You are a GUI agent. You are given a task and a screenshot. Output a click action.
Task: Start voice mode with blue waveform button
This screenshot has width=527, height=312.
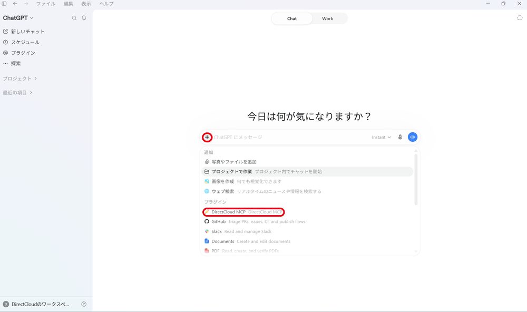[x=413, y=137]
